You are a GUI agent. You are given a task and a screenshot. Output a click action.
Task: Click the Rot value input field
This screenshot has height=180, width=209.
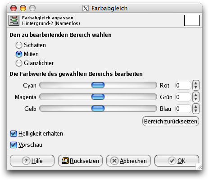(183, 85)
